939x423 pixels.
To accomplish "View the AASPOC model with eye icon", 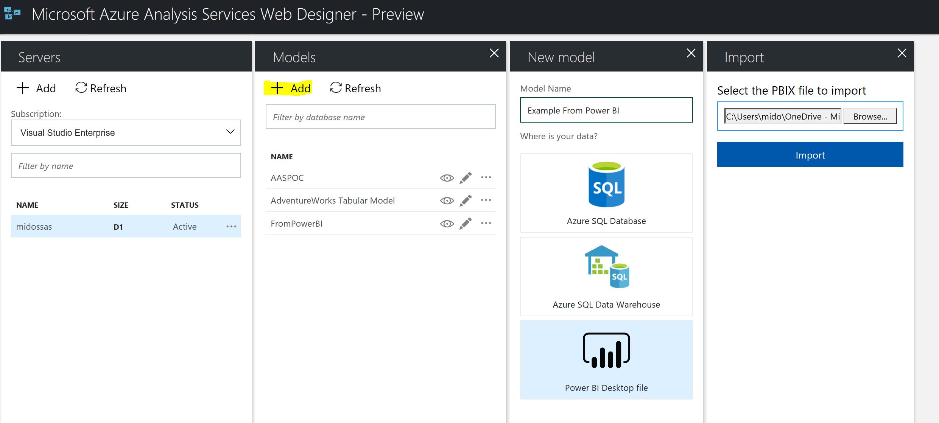I will point(447,178).
